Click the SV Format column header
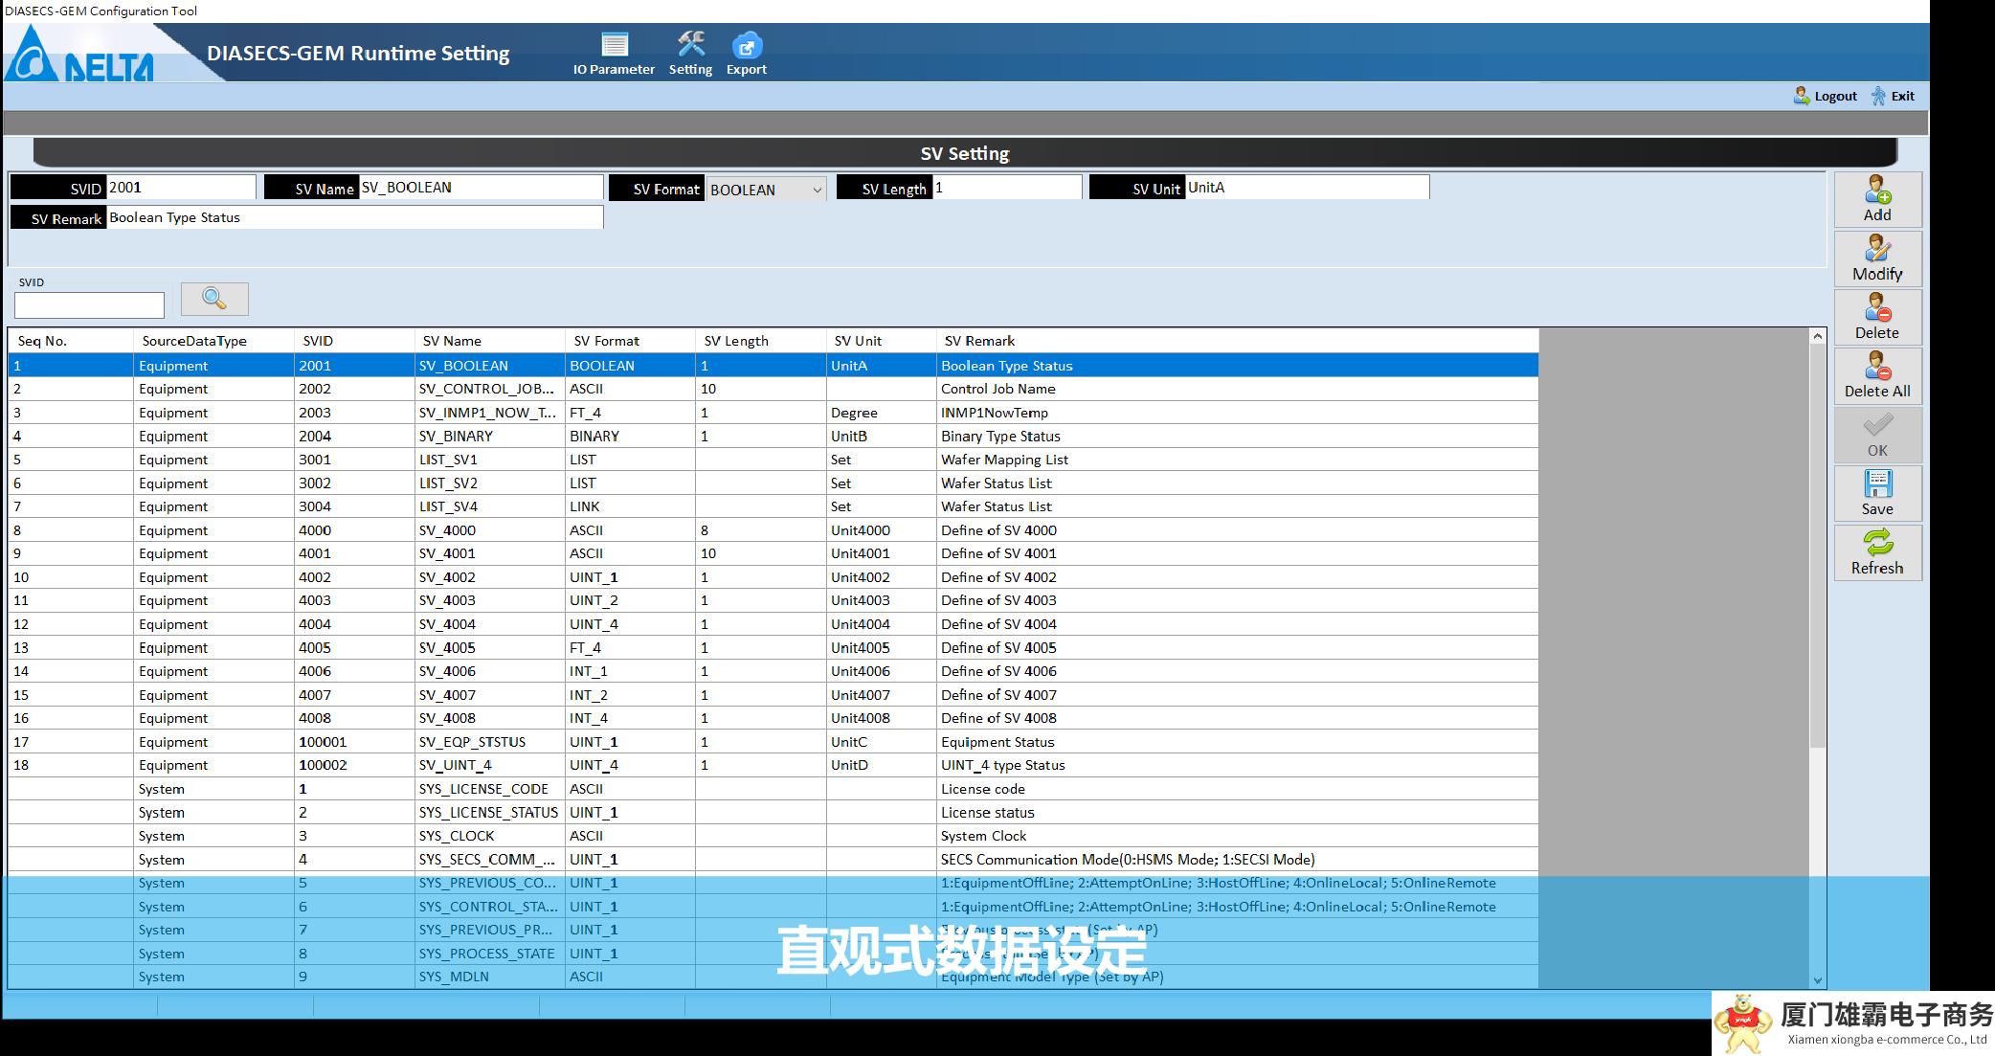Viewport: 1995px width, 1056px height. [607, 341]
